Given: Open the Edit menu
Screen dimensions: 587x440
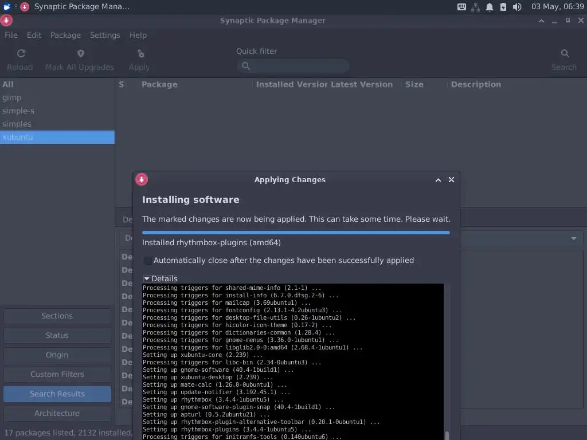Looking at the screenshot, I should [34, 35].
